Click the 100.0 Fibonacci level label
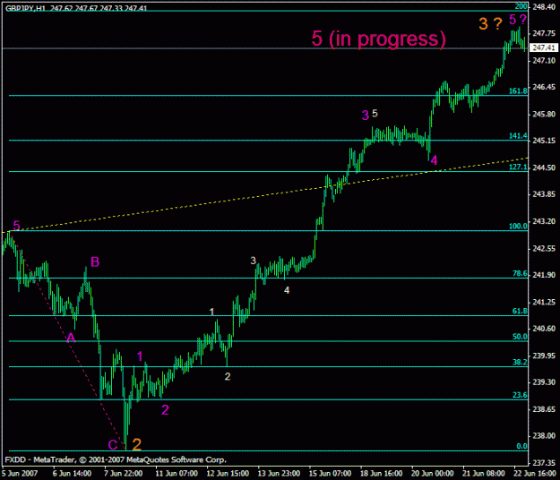This screenshot has width=560, height=480. [x=518, y=226]
